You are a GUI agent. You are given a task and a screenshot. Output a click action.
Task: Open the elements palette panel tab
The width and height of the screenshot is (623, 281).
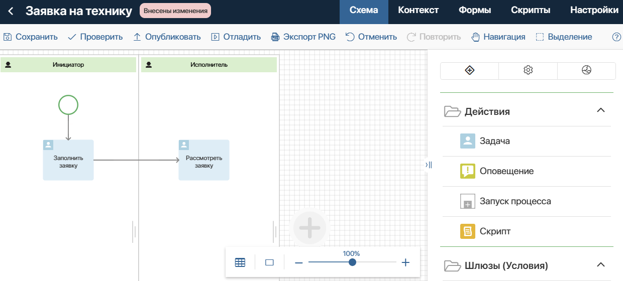click(x=469, y=71)
